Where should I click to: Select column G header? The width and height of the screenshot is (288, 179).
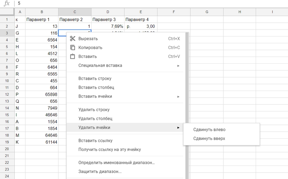pyautogui.click(x=207, y=12)
